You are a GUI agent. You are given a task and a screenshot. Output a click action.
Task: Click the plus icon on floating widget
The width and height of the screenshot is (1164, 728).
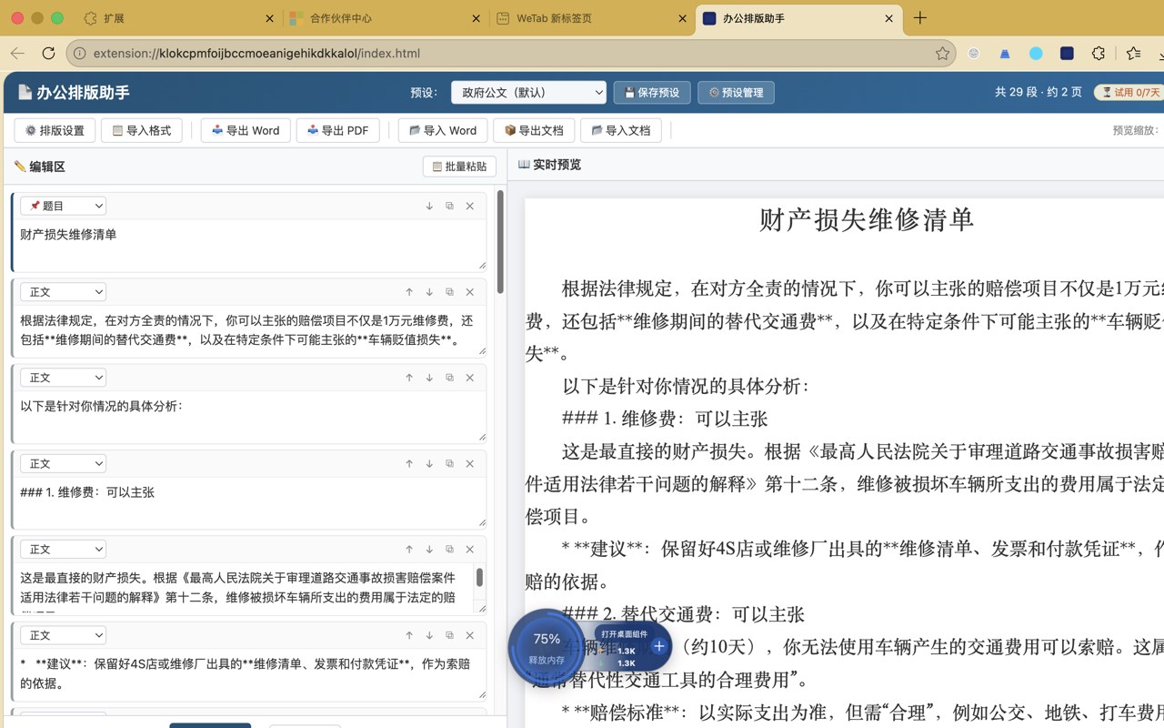pyautogui.click(x=658, y=646)
